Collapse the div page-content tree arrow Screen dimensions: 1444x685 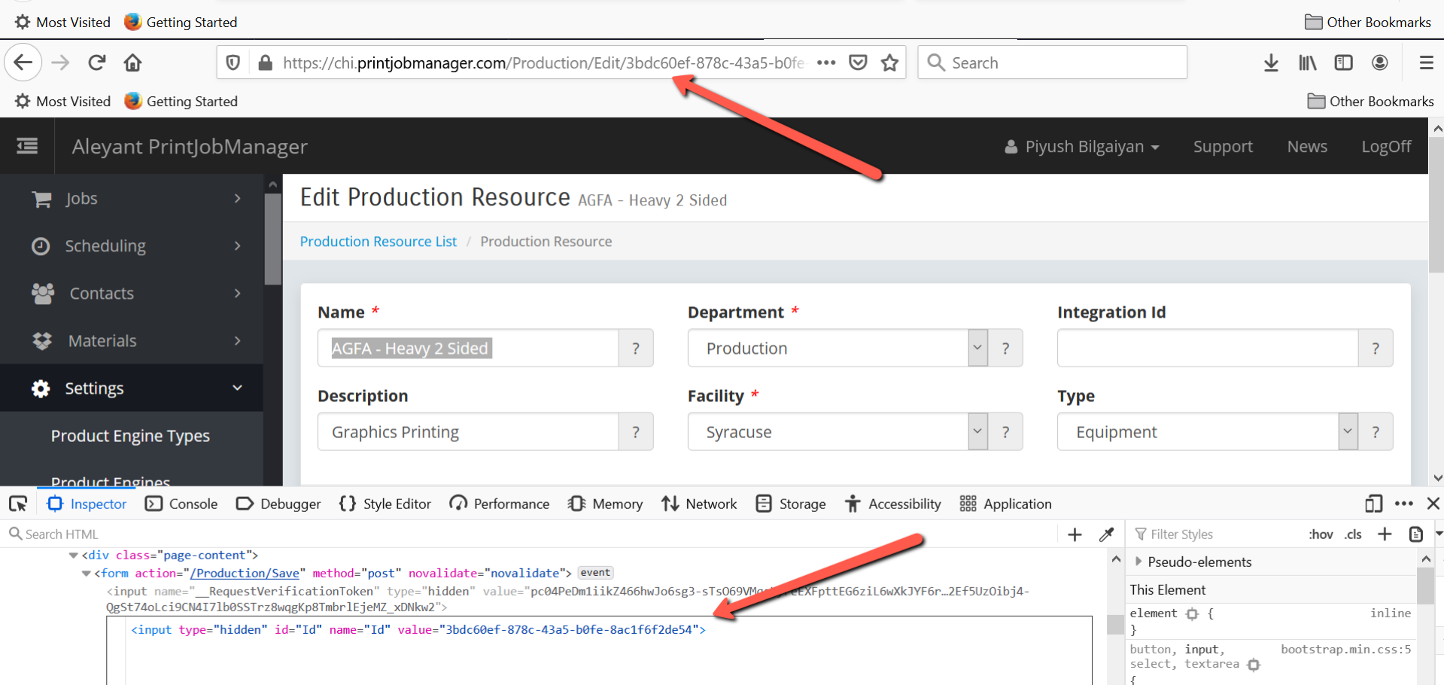(x=73, y=556)
